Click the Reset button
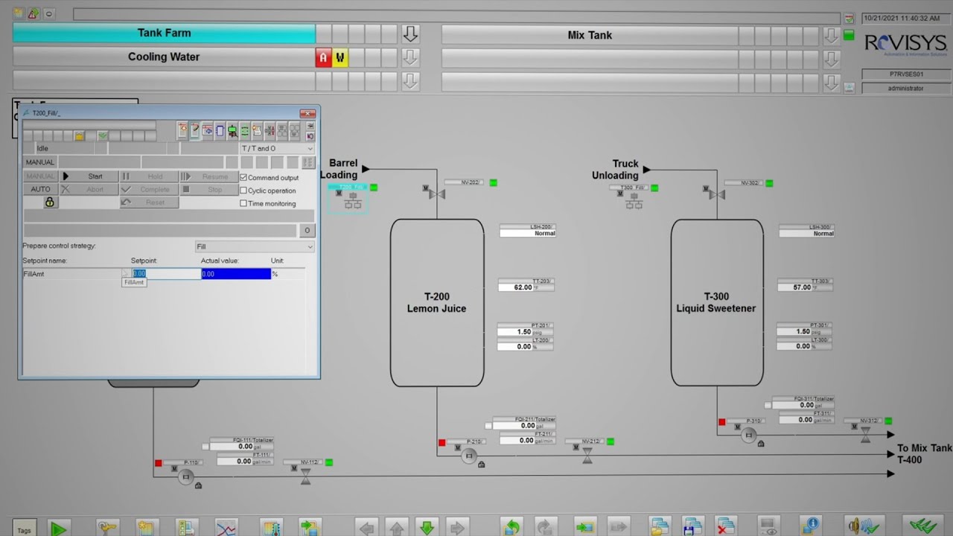953x536 pixels. pyautogui.click(x=149, y=202)
